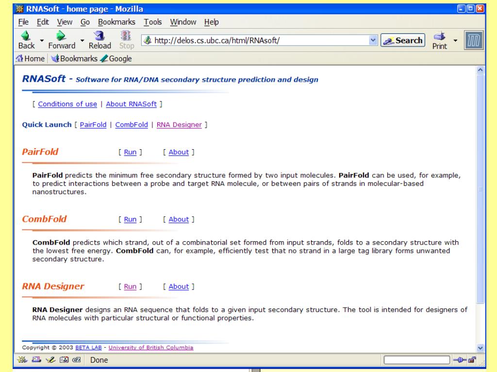Image resolution: width=497 pixels, height=372 pixels.
Task: Open the Bookmarks menu
Action: tap(116, 22)
